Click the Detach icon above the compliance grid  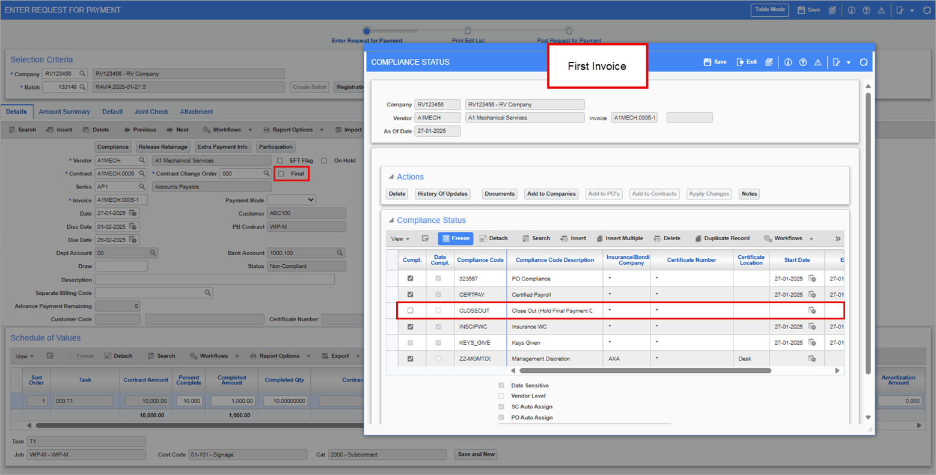(494, 238)
